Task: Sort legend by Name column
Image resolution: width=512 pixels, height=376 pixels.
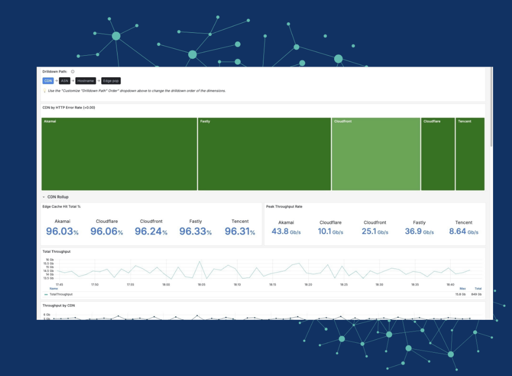Action: coord(54,288)
